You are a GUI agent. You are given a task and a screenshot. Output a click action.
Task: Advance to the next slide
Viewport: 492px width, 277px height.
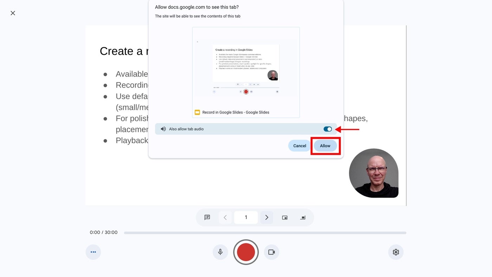[x=267, y=218]
